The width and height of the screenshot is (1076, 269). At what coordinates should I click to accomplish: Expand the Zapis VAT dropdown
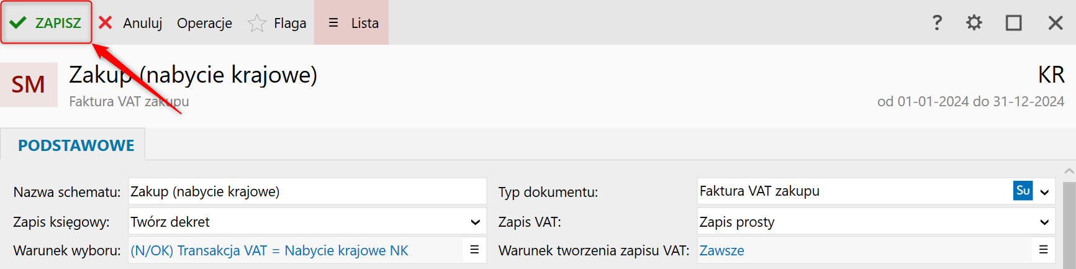[876, 222]
